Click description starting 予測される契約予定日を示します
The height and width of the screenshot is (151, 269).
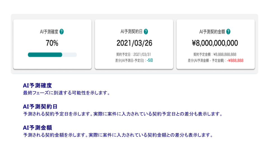click(x=123, y=114)
